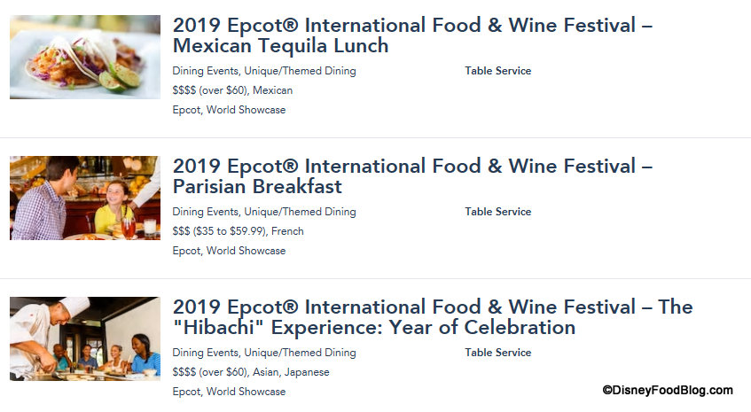
Task: Click Dining Events text under Parisian Breakfast
Action: point(204,212)
